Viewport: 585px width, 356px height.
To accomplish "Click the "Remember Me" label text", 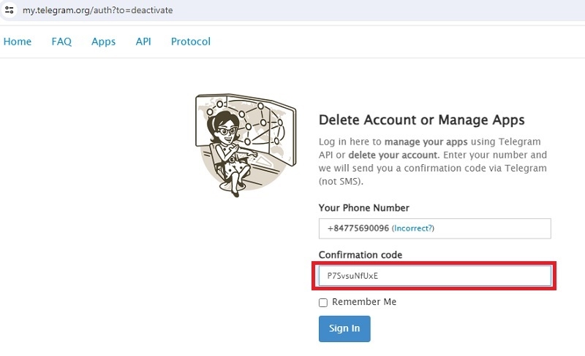I will 364,302.
